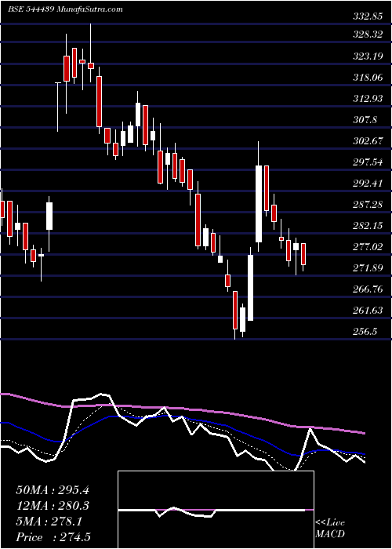Select the 261.63 price axis label
This screenshot has width=392, height=549.
tap(367, 311)
